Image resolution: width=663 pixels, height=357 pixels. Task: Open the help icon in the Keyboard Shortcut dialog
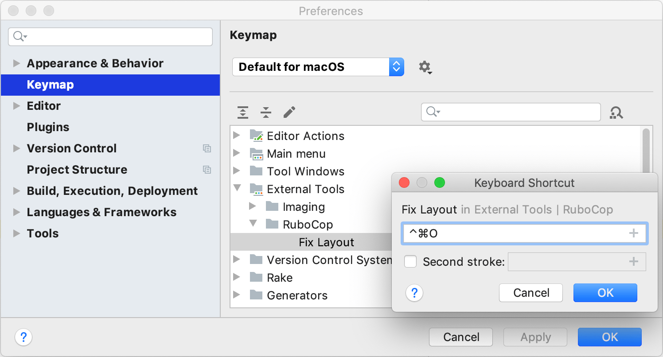tap(414, 293)
